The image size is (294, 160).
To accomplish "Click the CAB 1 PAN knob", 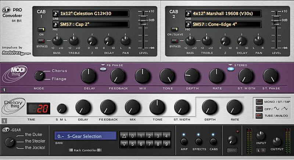I will pyautogui.click(x=125, y=40).
